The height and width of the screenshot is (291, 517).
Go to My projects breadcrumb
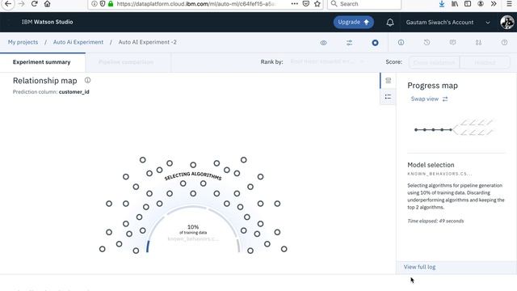click(23, 42)
